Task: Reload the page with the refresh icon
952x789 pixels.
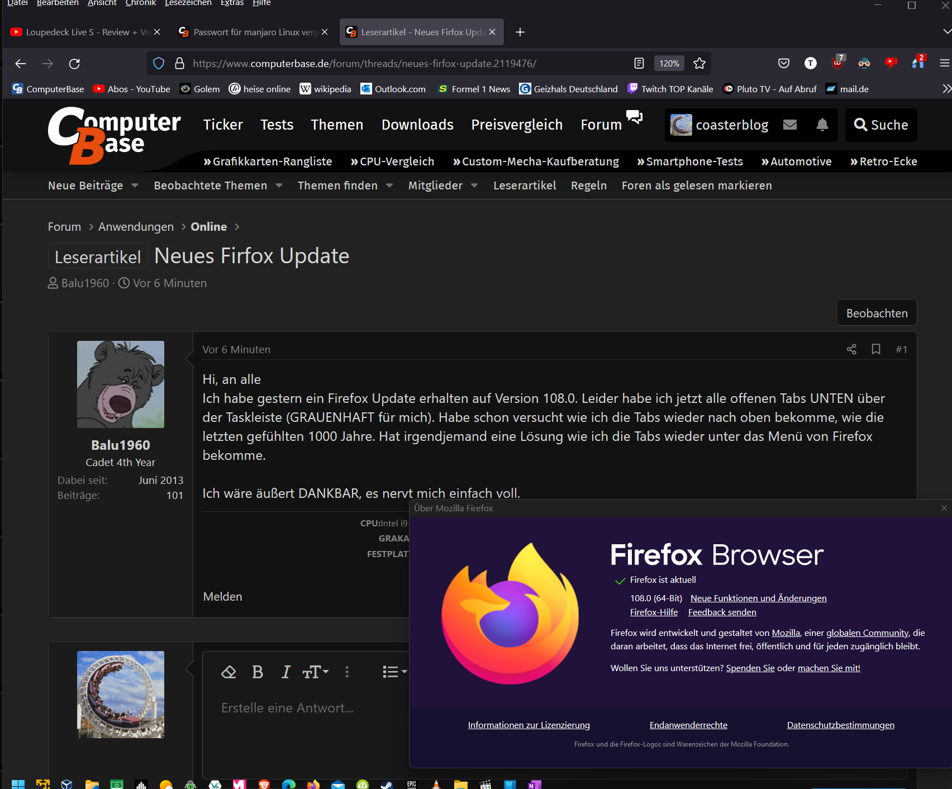Action: (x=74, y=64)
